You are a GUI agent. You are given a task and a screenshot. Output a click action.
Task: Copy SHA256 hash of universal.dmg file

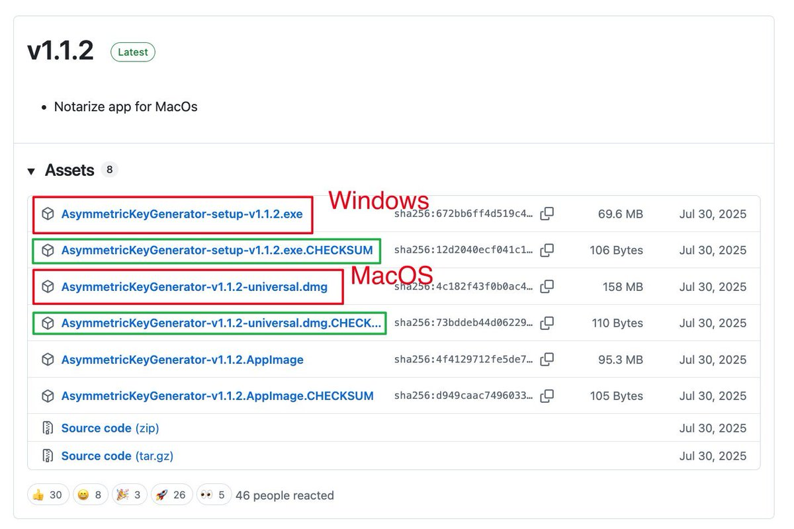(547, 287)
